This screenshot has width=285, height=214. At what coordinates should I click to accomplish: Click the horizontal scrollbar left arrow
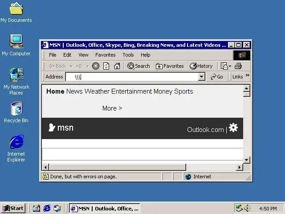45,167
